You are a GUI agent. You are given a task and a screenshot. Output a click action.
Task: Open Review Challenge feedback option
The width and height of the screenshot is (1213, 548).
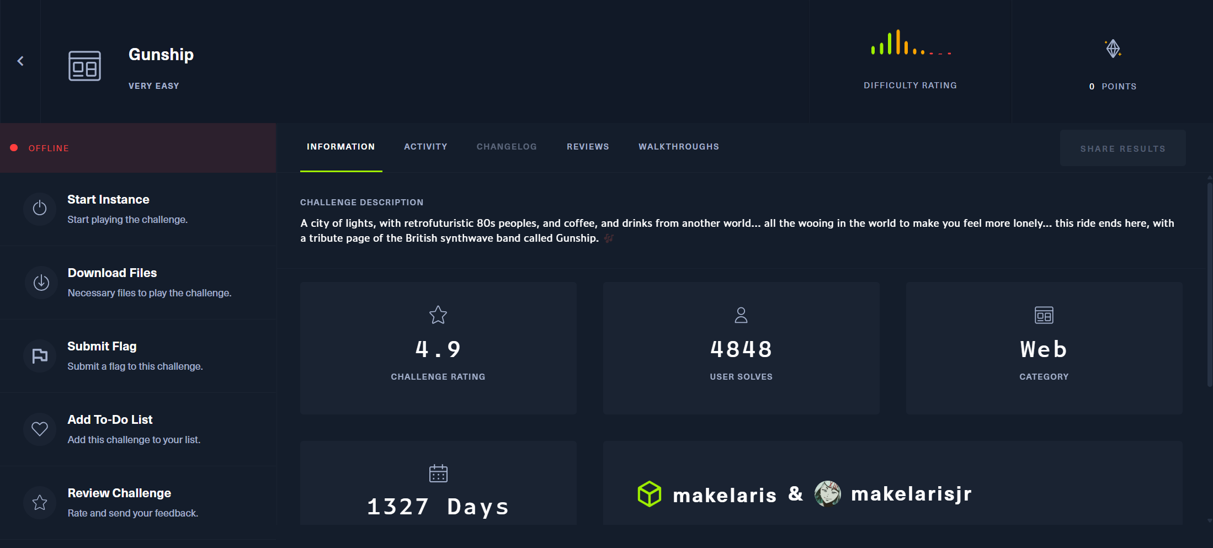(x=138, y=503)
